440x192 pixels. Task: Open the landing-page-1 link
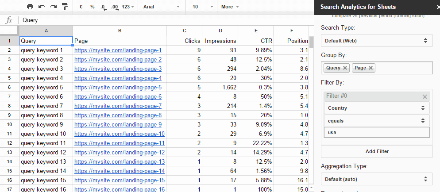[118, 50]
